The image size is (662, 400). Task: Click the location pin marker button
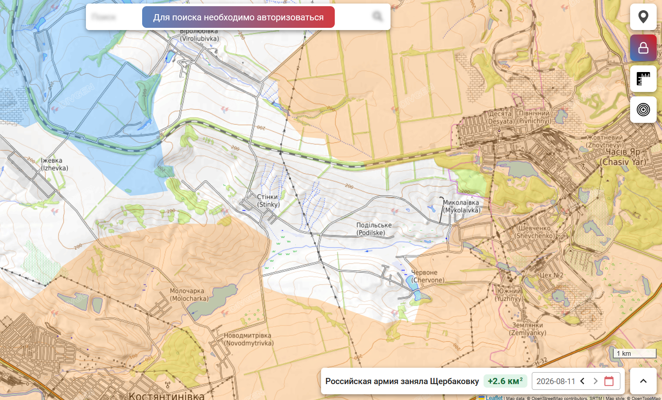(x=643, y=17)
